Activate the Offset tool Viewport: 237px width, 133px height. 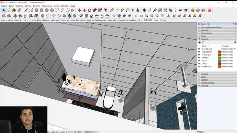105,10
